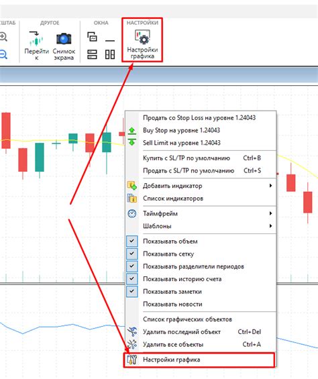Click the cascade windows icon

pyautogui.click(x=92, y=37)
